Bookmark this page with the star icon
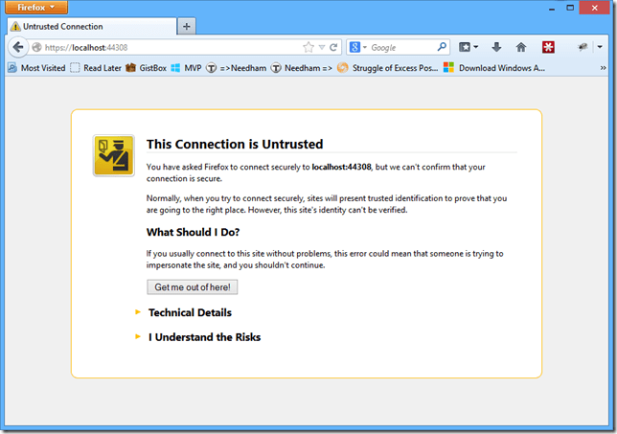Screen dimensions: 617x434 [x=308, y=47]
